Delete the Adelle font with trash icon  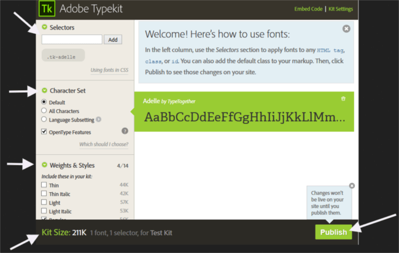(343, 99)
